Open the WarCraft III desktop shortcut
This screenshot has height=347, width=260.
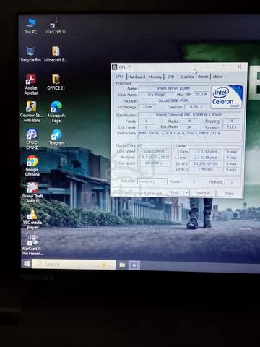pyautogui.click(x=56, y=27)
